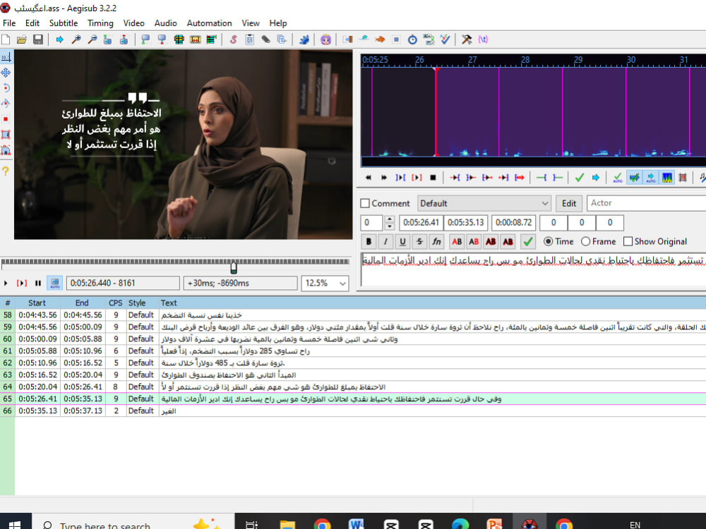Open the File menu
Viewport: 706px width, 529px height.
click(x=9, y=23)
